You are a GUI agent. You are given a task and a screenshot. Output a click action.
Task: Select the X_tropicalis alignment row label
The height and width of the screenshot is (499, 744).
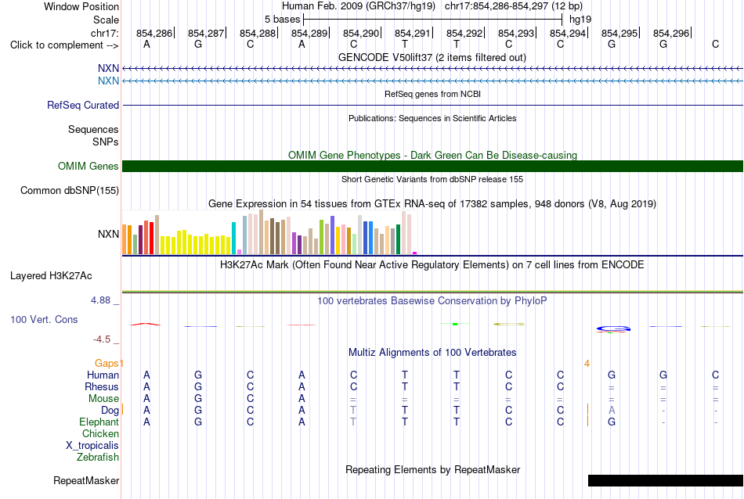click(x=92, y=446)
